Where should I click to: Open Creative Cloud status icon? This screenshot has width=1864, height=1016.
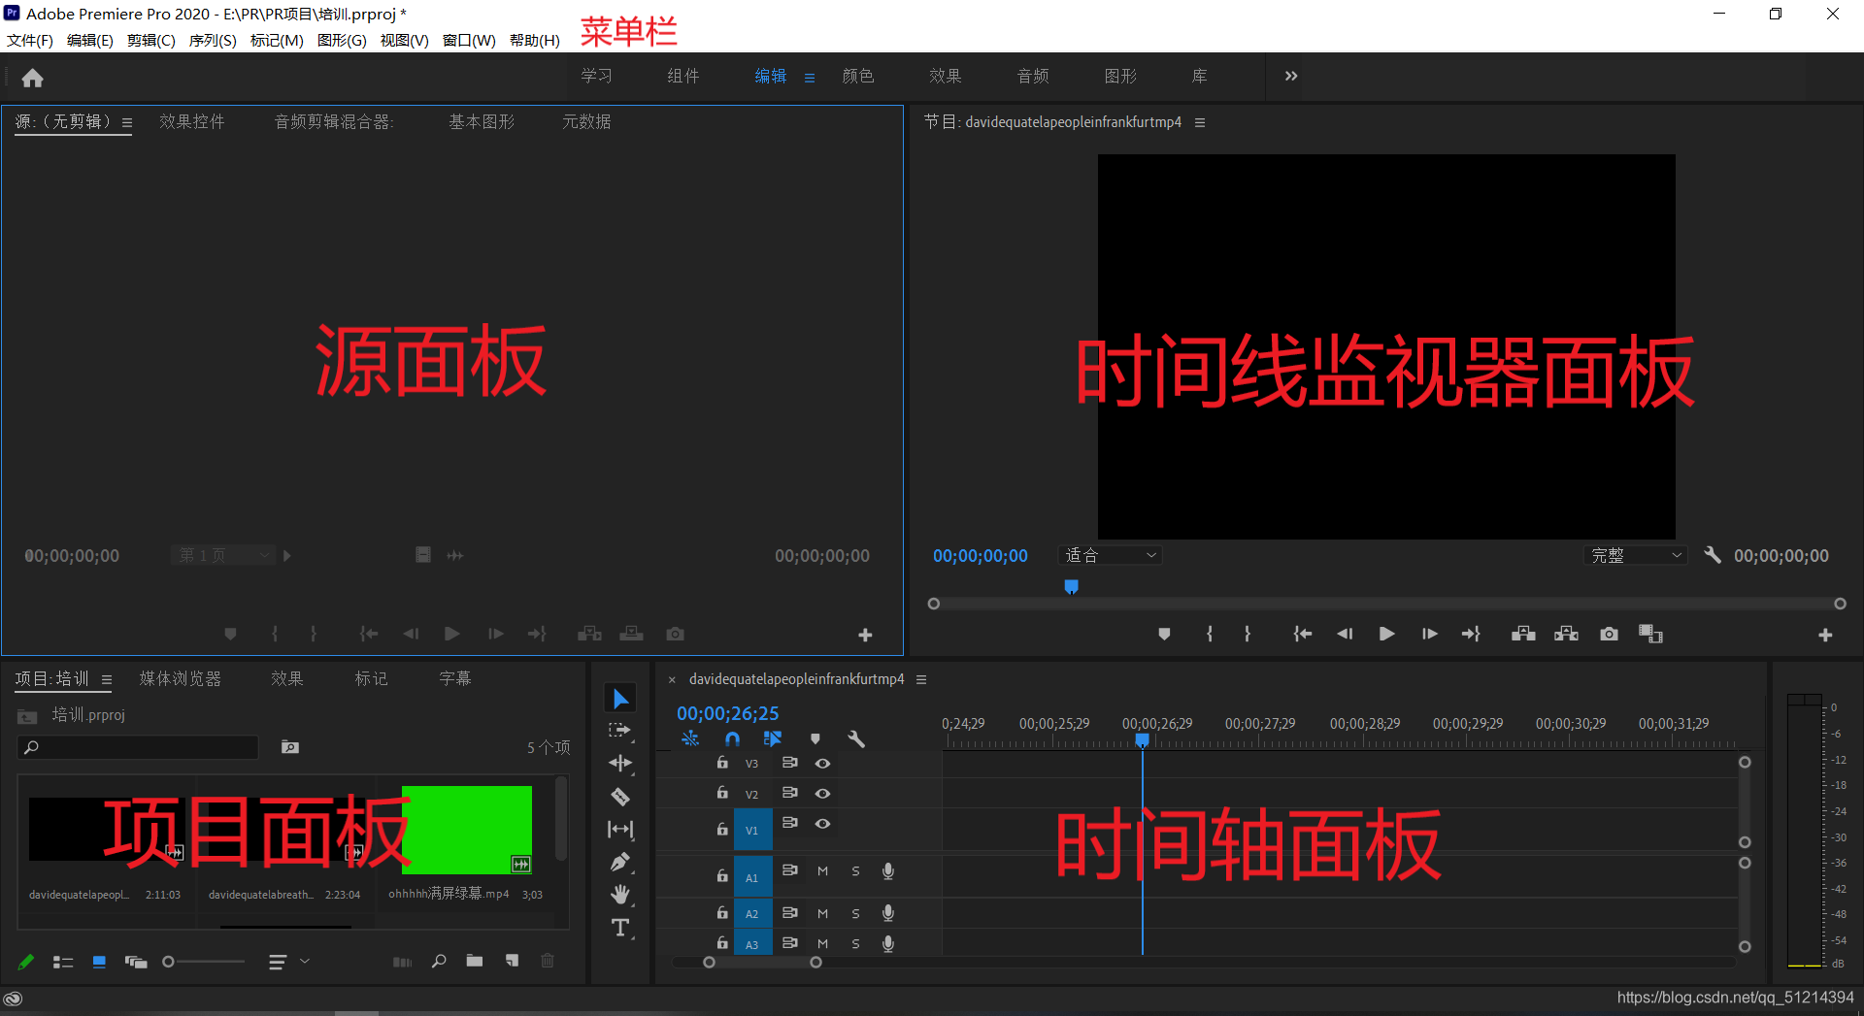[14, 999]
